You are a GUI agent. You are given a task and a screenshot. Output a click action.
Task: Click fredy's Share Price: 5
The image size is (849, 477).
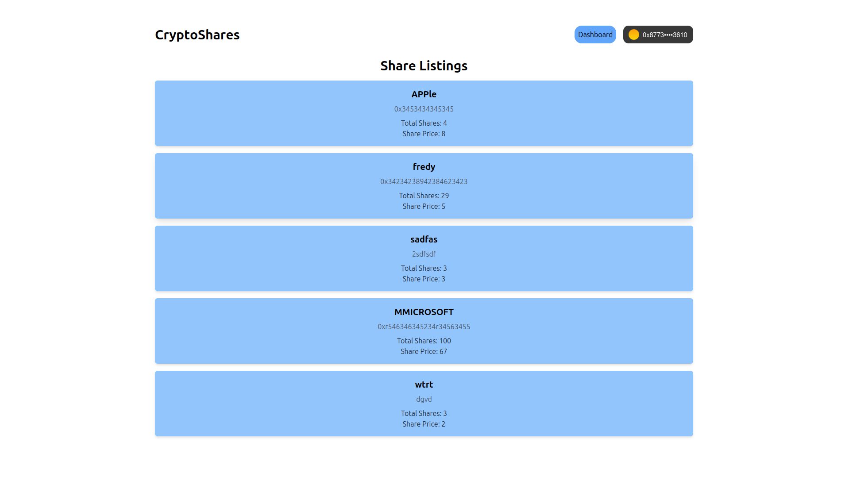(424, 206)
